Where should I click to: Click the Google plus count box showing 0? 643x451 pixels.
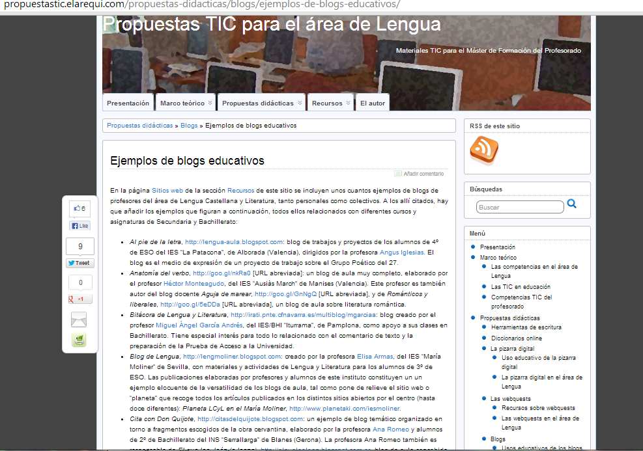click(x=80, y=282)
